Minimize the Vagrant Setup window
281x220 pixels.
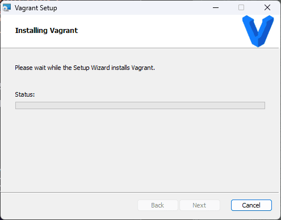tap(216, 8)
